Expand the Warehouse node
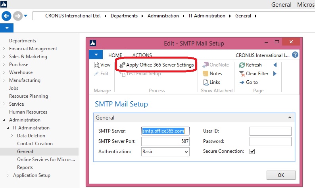 click(x=4, y=72)
